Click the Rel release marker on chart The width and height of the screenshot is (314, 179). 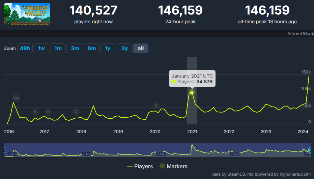[x=16, y=98]
